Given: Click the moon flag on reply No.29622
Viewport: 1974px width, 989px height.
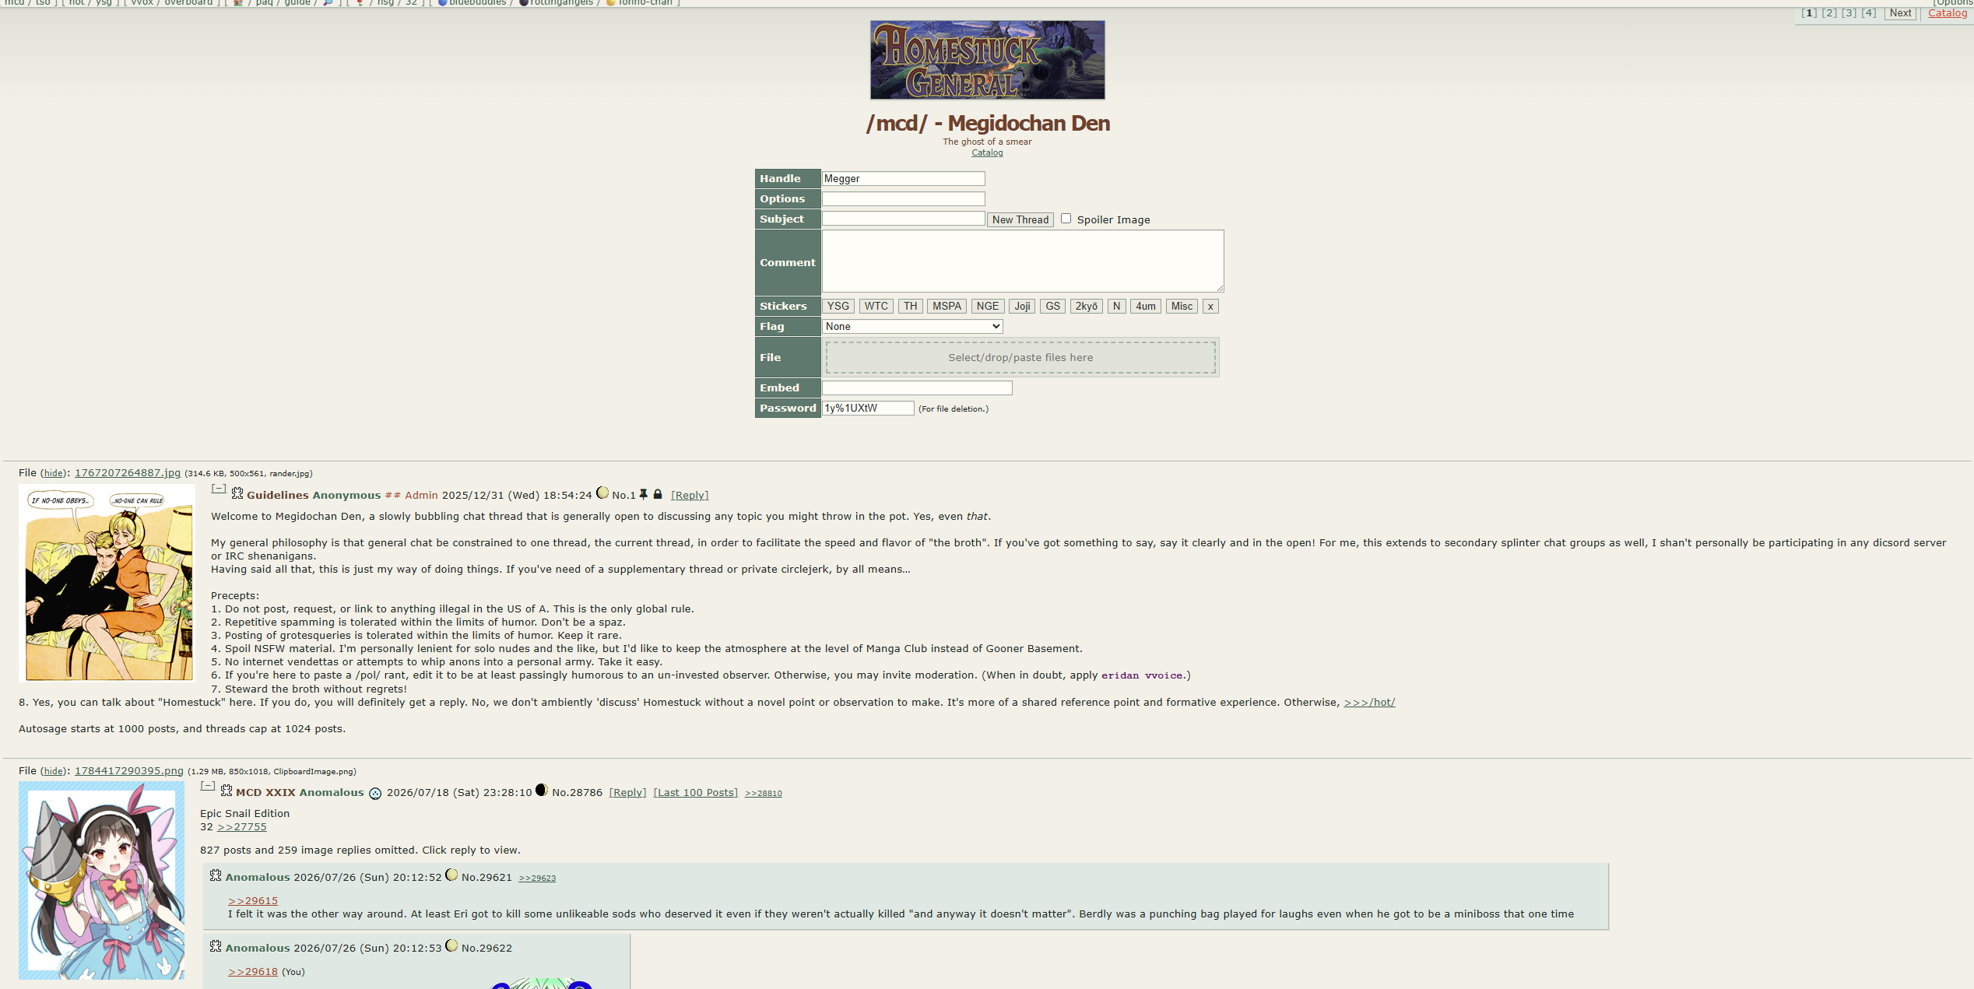Looking at the screenshot, I should (451, 945).
